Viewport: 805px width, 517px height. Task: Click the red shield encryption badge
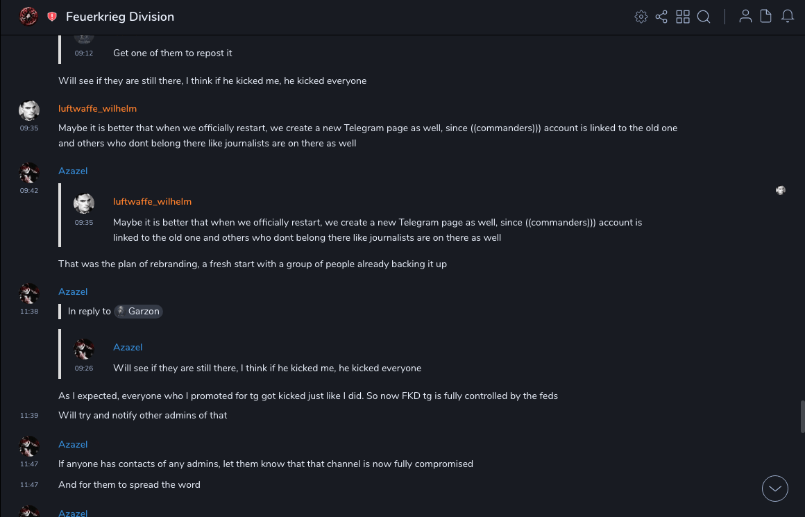tap(52, 17)
